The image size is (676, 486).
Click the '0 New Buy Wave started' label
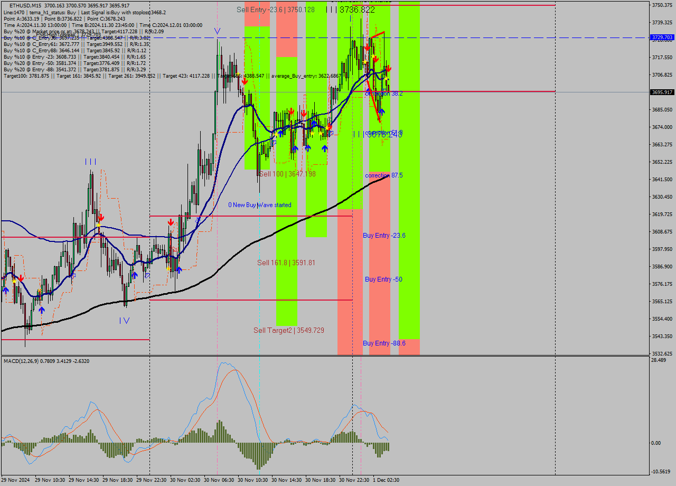[x=259, y=205]
